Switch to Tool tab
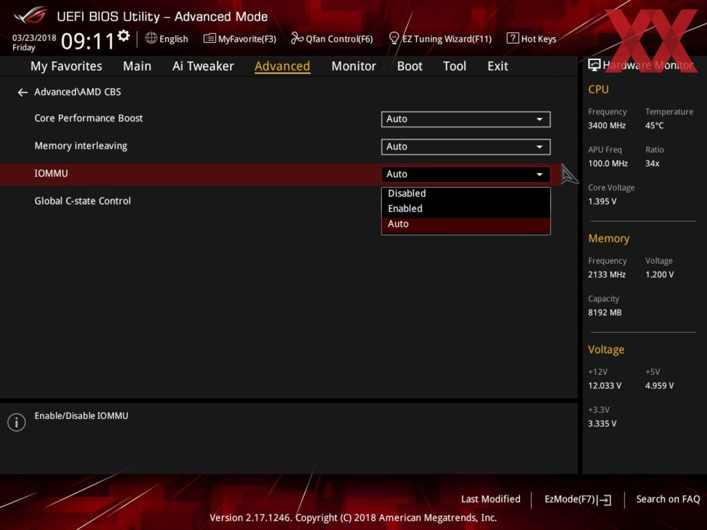Image resolution: width=707 pixels, height=530 pixels. pyautogui.click(x=454, y=66)
